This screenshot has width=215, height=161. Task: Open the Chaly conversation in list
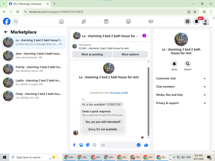coord(34,96)
